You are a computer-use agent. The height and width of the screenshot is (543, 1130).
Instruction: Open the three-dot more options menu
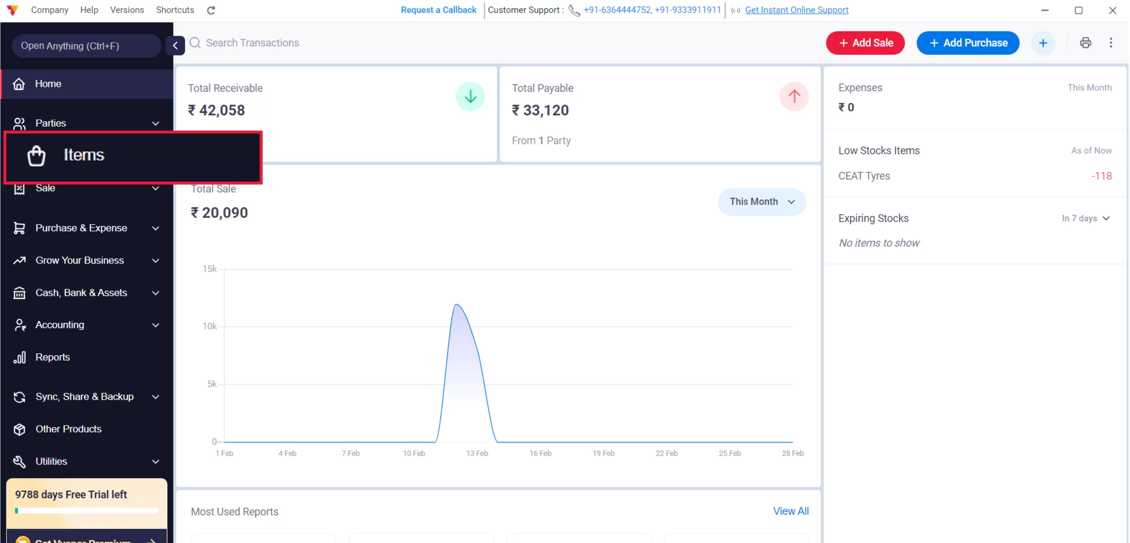(1111, 43)
